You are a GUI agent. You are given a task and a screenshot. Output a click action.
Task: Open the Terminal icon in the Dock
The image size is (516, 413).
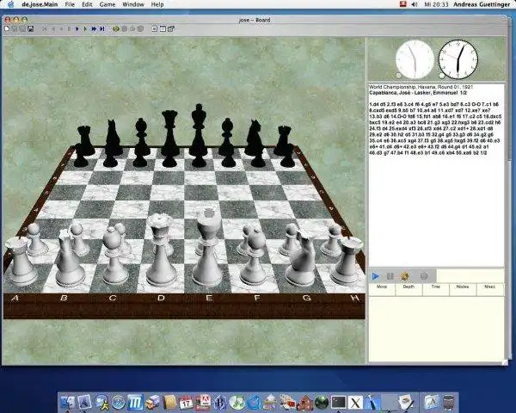(x=338, y=402)
